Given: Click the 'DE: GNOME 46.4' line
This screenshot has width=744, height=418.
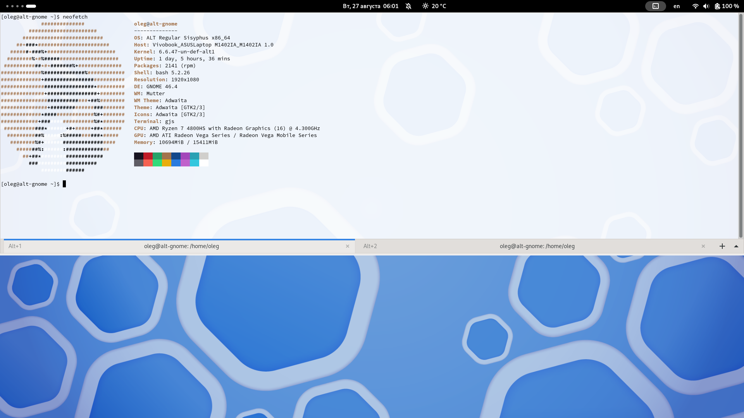Looking at the screenshot, I should (x=156, y=87).
